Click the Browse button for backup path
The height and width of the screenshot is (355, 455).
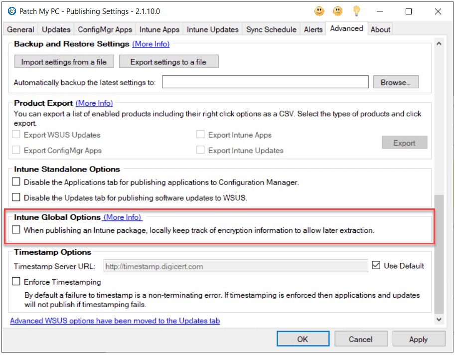click(396, 82)
